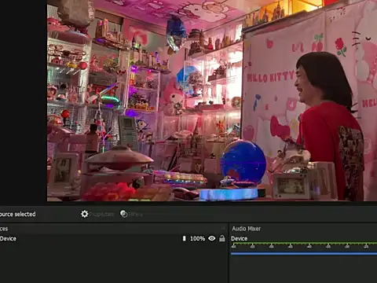Click the battery icon beside 100%

[x=184, y=238]
